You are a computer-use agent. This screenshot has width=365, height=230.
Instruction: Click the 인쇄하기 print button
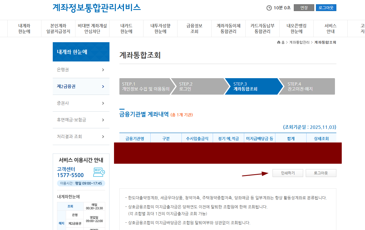(x=288, y=173)
